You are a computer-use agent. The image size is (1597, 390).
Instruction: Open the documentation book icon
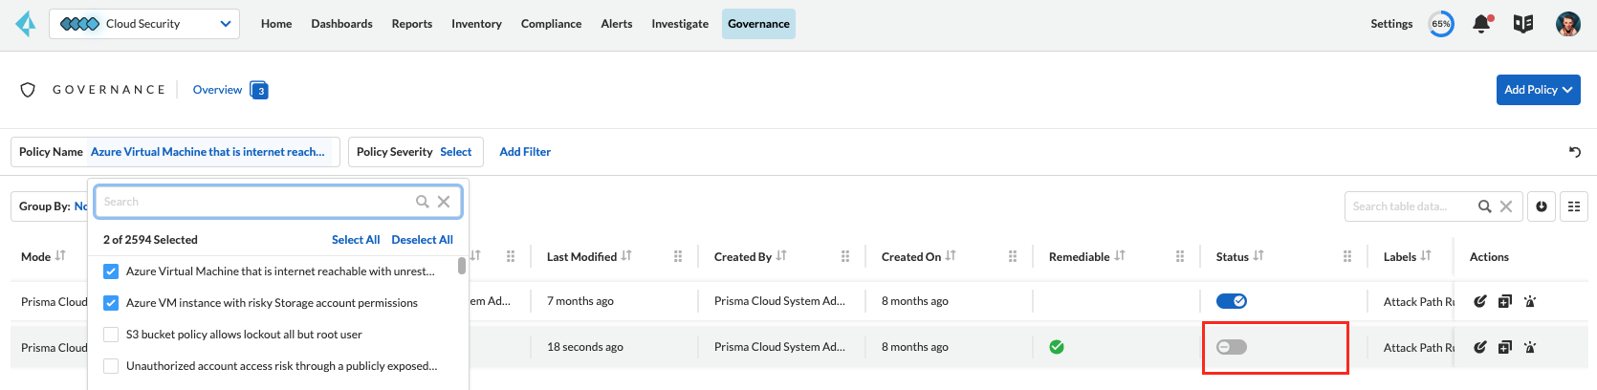point(1523,24)
